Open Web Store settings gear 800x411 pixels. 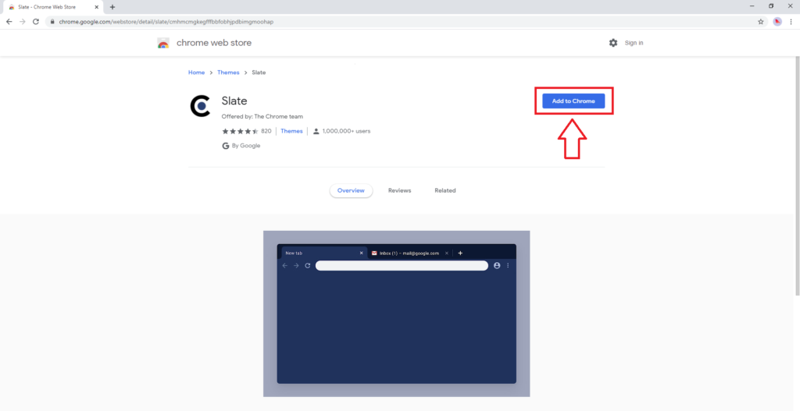tap(613, 43)
